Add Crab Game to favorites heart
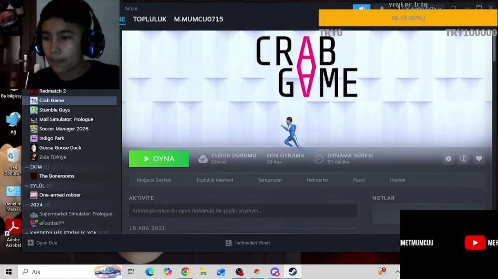 pos(479,159)
